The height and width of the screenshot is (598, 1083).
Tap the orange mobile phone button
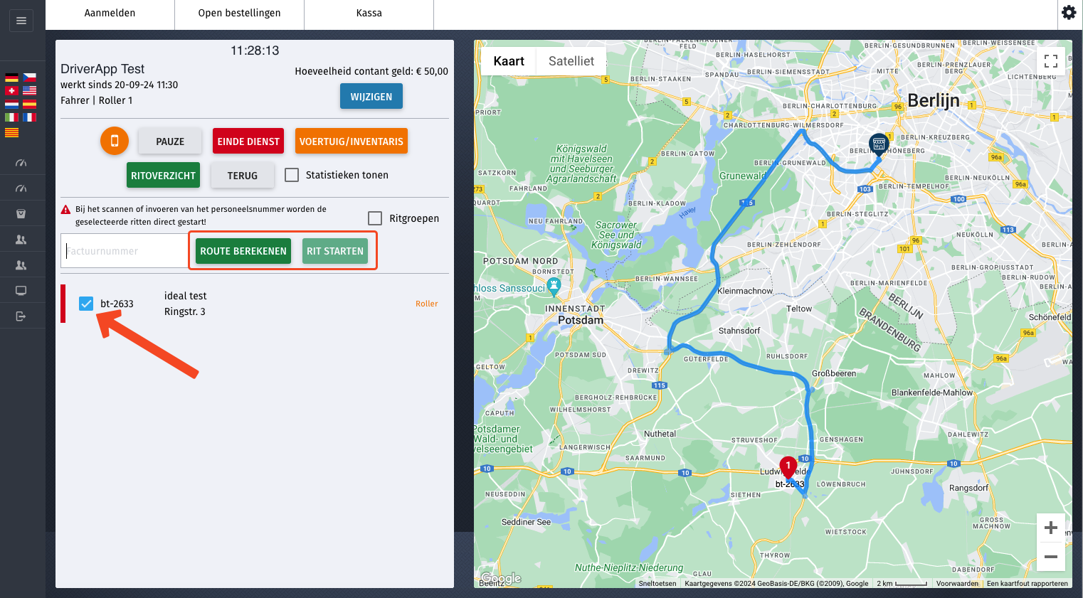click(115, 141)
